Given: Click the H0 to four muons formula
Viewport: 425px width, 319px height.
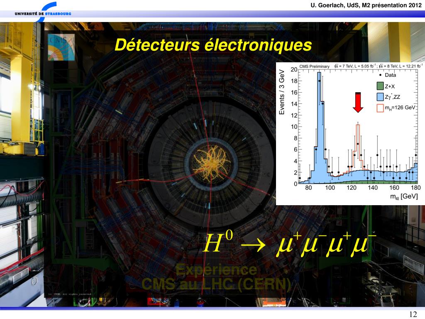Looking at the screenshot, I should coord(289,244).
